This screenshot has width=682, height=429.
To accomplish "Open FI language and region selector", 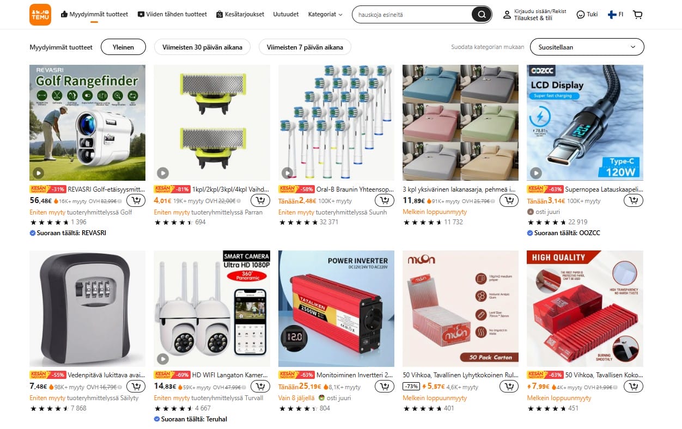I will (616, 15).
